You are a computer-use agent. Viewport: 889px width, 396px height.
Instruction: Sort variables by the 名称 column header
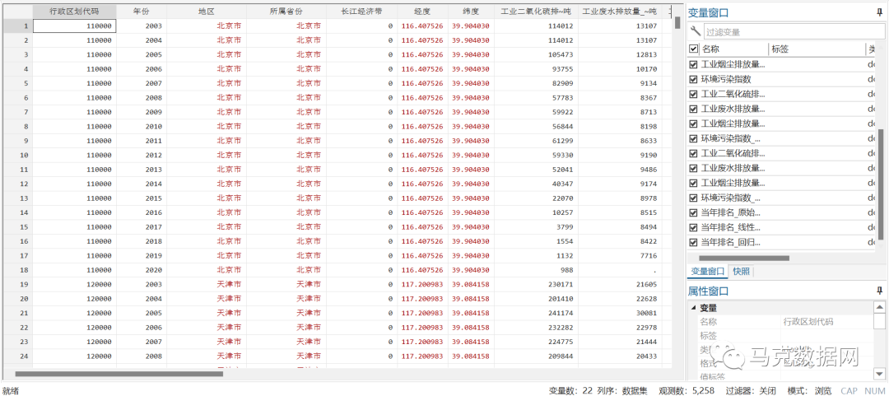pyautogui.click(x=734, y=49)
